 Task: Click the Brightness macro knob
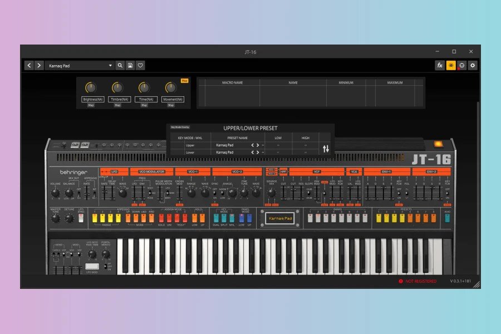tap(91, 87)
